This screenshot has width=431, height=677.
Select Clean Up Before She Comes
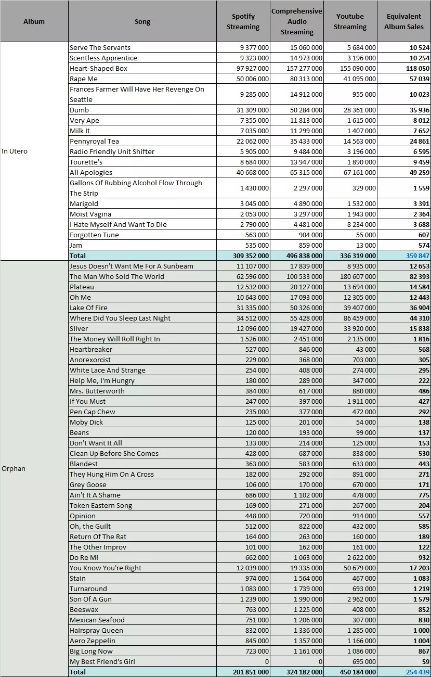tap(142, 453)
